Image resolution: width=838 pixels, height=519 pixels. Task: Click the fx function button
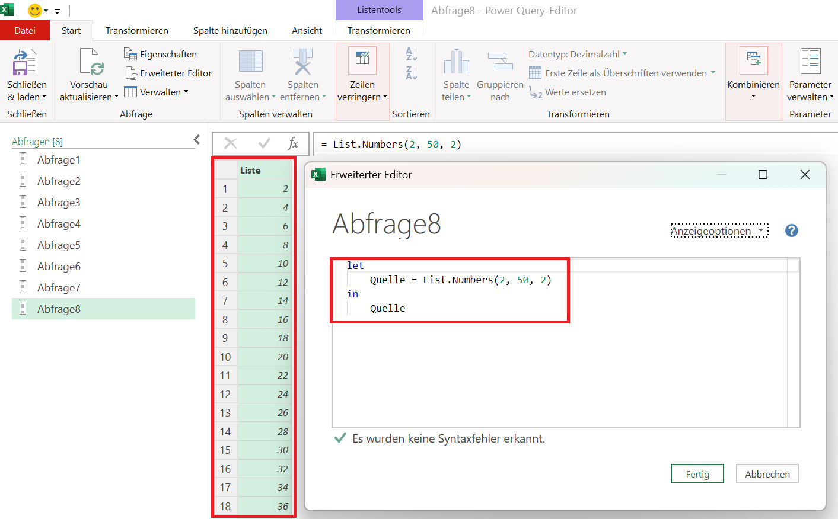point(293,143)
